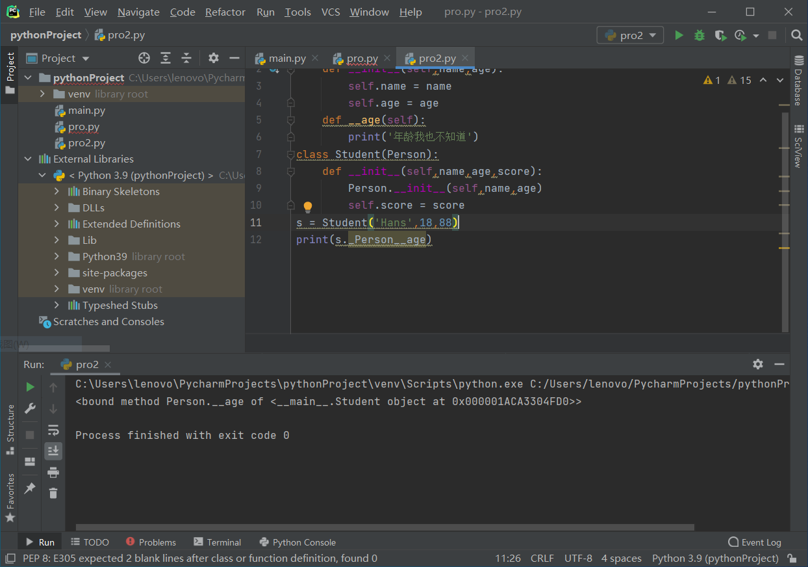Open the Terminal tool window

pos(217,542)
